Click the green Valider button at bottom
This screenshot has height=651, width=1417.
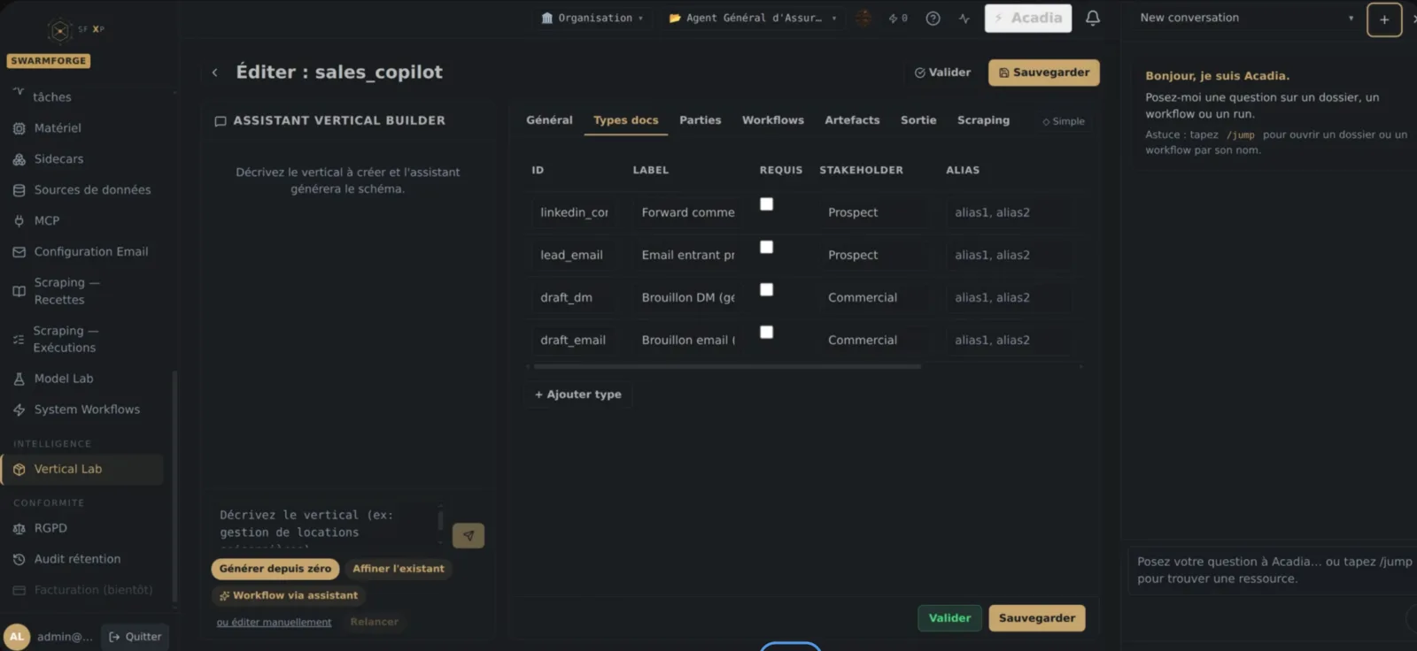tap(949, 618)
